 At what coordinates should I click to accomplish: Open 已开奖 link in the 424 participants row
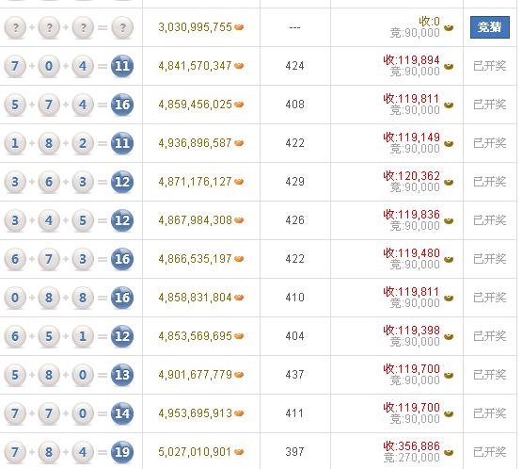click(489, 66)
